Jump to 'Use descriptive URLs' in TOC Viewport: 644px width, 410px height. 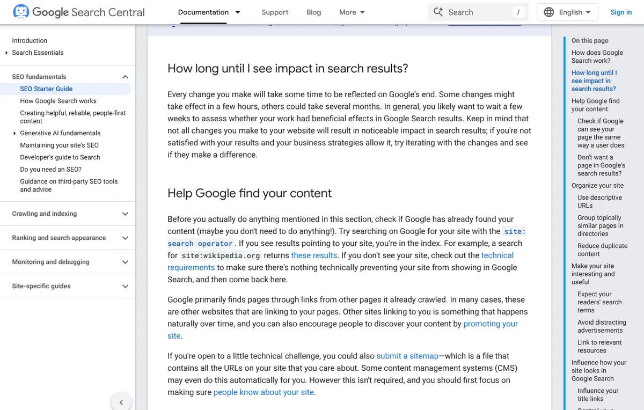point(599,201)
